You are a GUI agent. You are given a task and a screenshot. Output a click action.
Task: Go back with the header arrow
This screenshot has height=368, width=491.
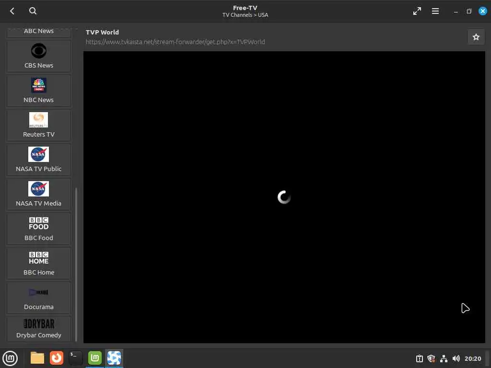[x=12, y=11]
